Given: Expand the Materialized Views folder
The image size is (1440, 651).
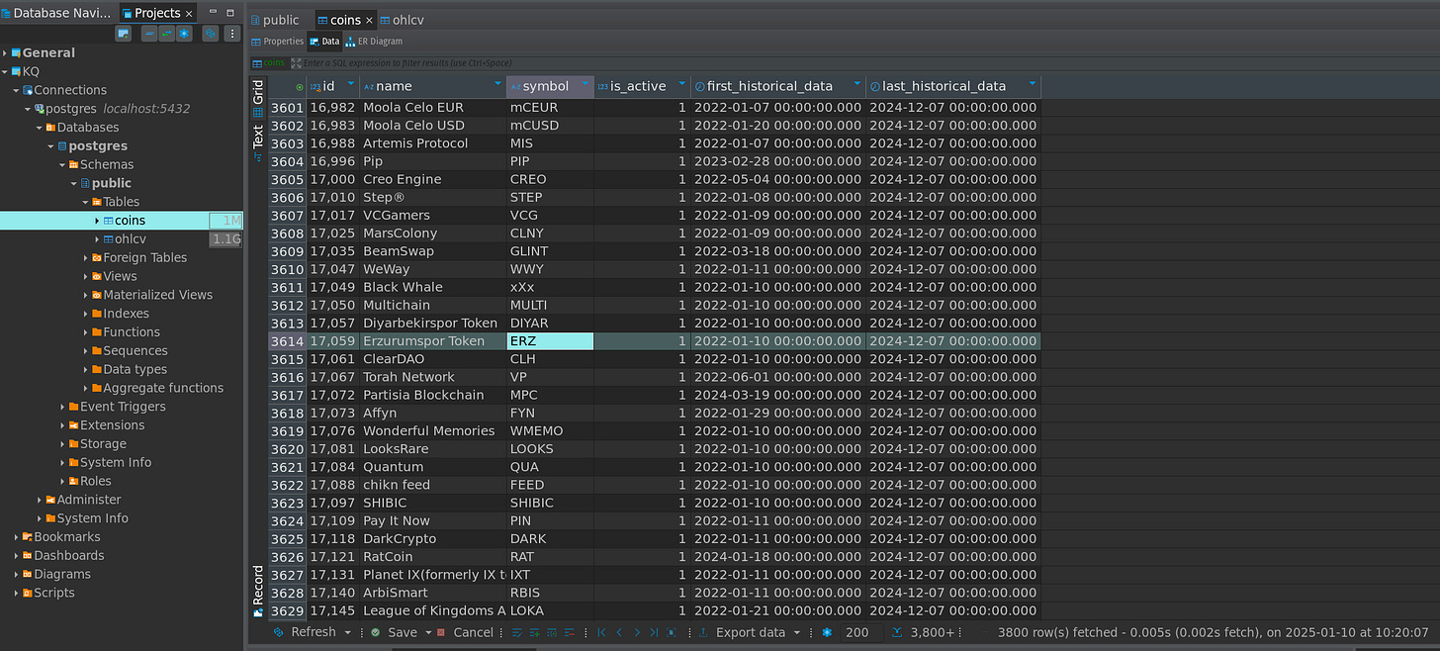Looking at the screenshot, I should (x=86, y=295).
